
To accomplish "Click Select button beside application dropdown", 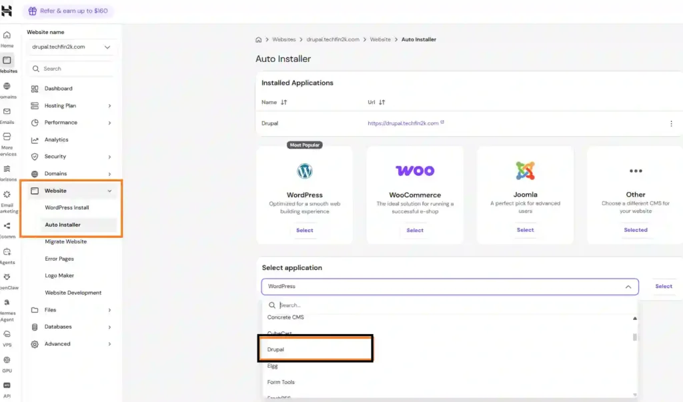I will click(664, 287).
